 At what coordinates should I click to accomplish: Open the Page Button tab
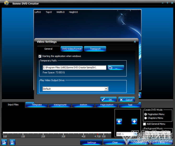(x=107, y=105)
